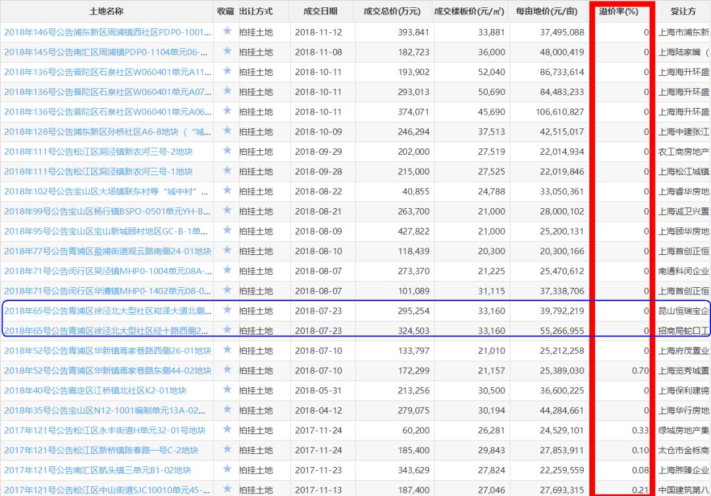Open 2018年145号公告南汇区周浦镇 land link
The height and width of the screenshot is (496, 711).
click(106, 52)
